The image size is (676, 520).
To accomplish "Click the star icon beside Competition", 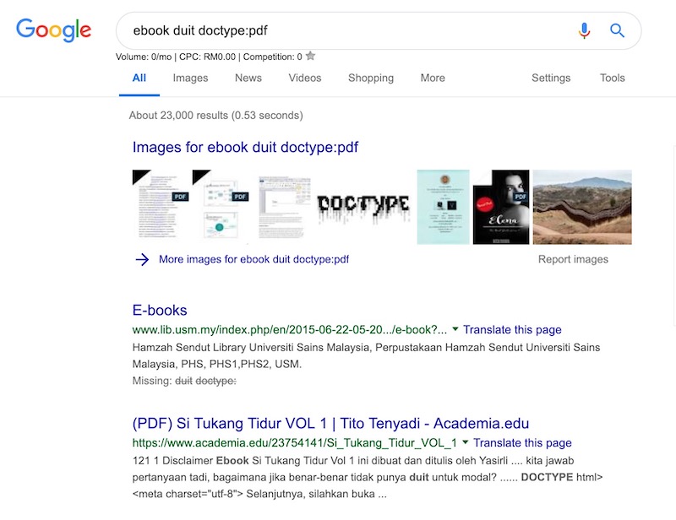I will (x=310, y=56).
